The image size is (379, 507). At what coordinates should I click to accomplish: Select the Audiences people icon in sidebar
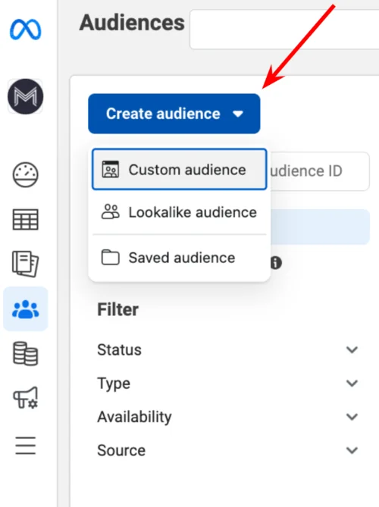tap(26, 308)
